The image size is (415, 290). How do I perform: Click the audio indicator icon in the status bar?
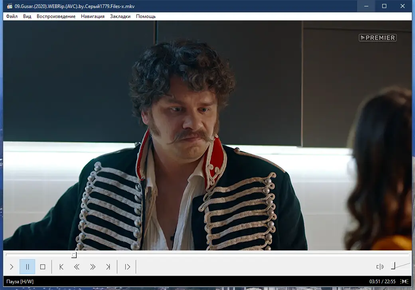(404, 282)
